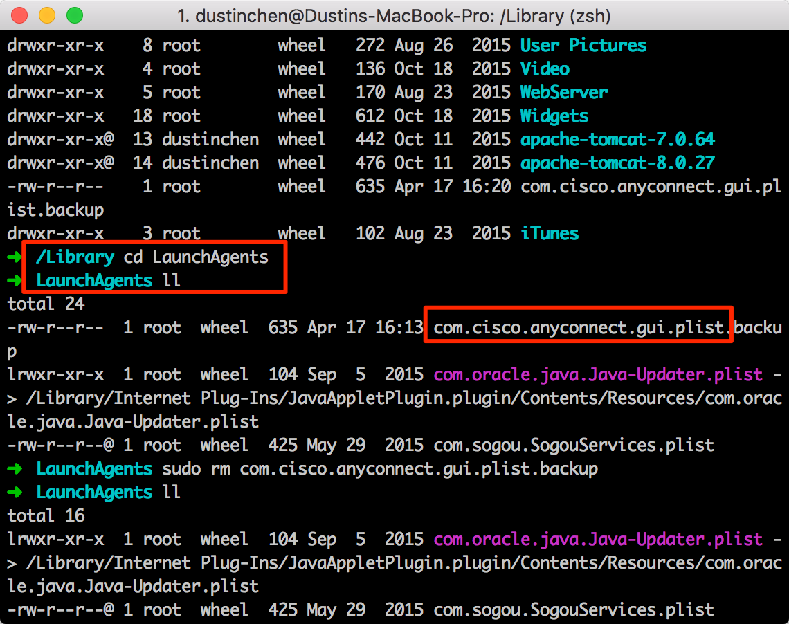Click the green prompt arrow before sudo rm
This screenshot has height=624, width=789.
tap(15, 469)
